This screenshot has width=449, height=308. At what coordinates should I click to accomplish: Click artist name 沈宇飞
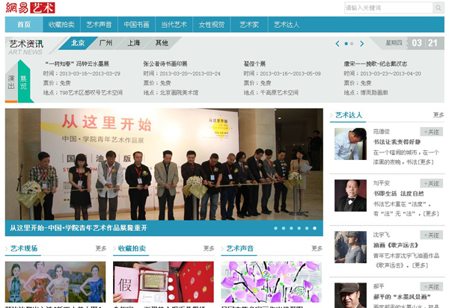point(382,235)
